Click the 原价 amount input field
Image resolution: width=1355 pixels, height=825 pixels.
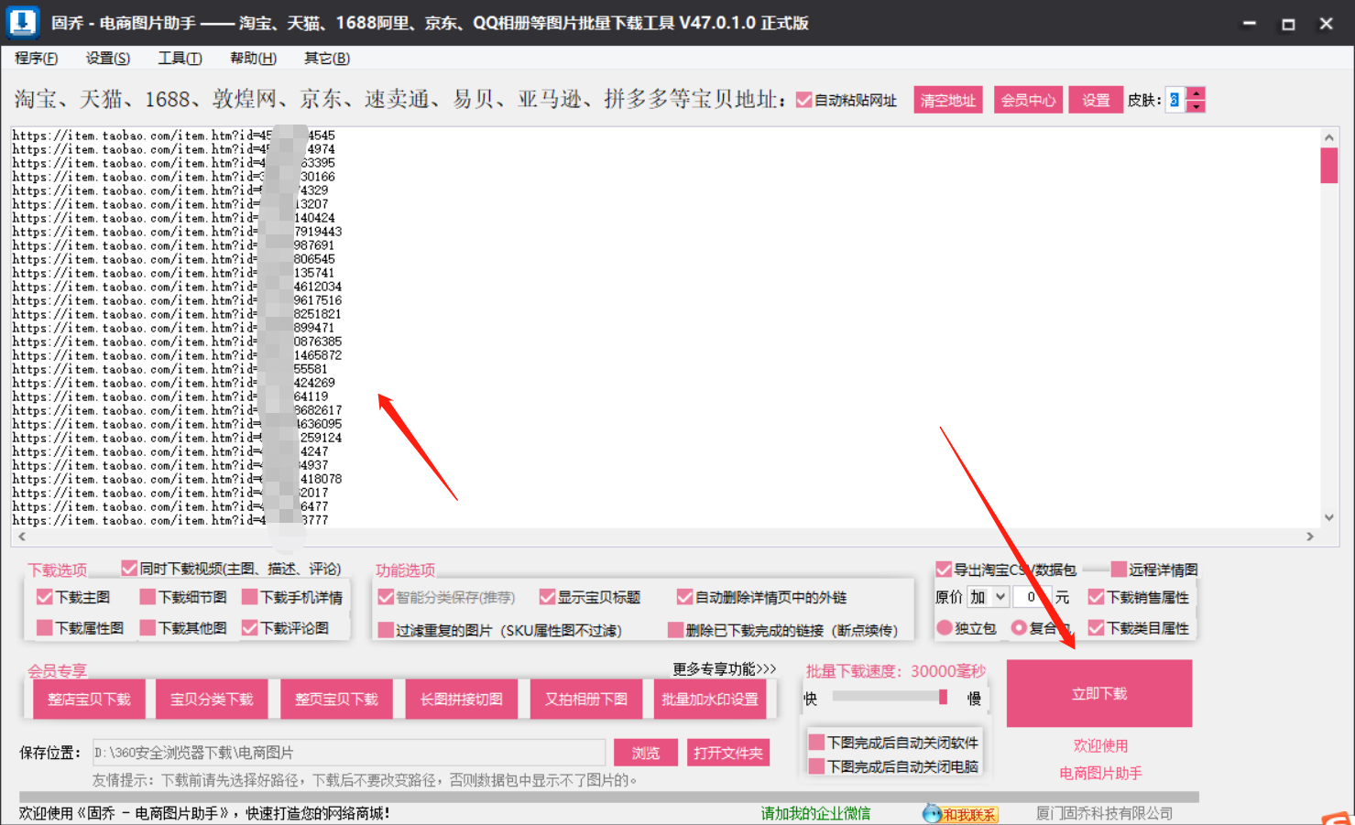(x=1033, y=597)
